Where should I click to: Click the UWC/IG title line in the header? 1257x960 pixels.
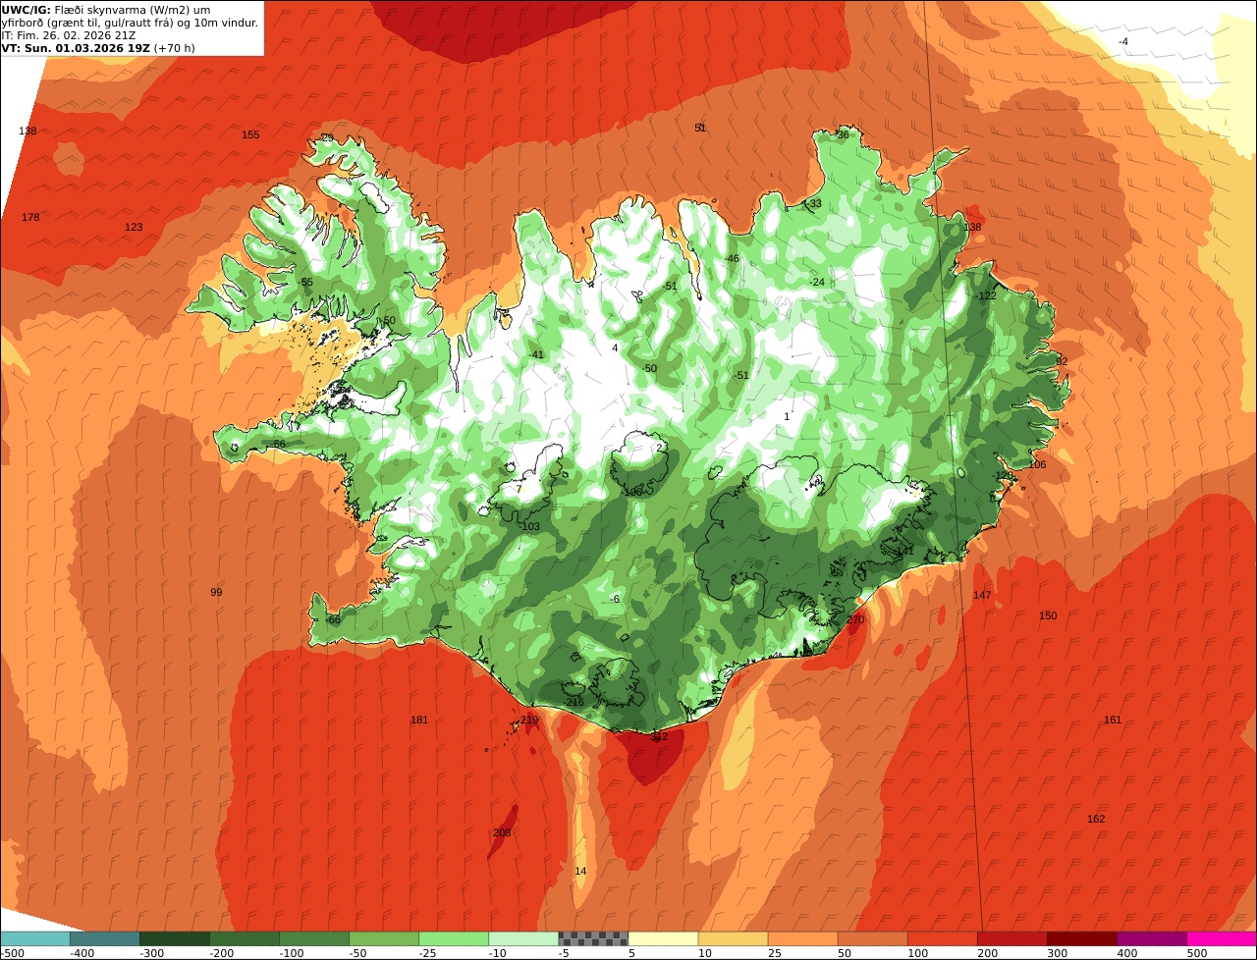pos(105,10)
